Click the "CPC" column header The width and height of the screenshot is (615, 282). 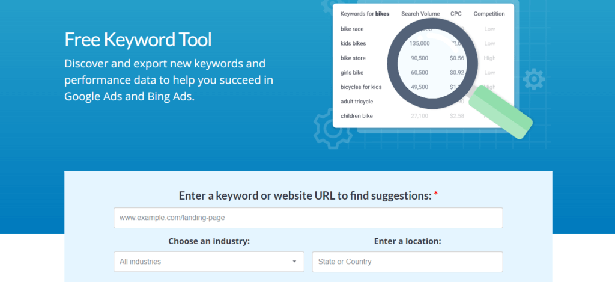[x=456, y=14]
